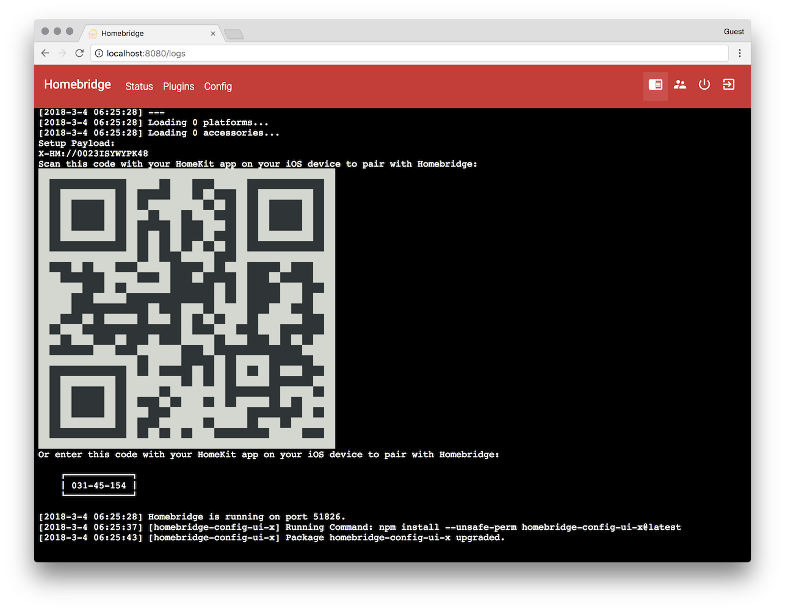Viewport: 785px width, 611px height.
Task: Open a new browser tab
Action: pyautogui.click(x=234, y=34)
